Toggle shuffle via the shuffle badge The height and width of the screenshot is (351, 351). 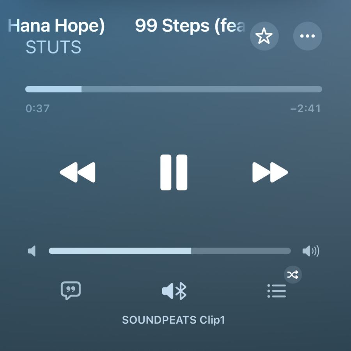pos(293,275)
